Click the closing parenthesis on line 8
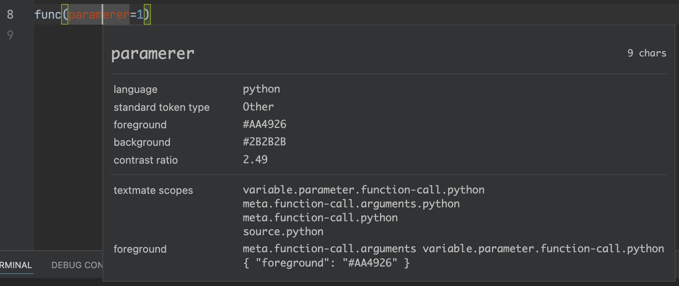 (147, 15)
